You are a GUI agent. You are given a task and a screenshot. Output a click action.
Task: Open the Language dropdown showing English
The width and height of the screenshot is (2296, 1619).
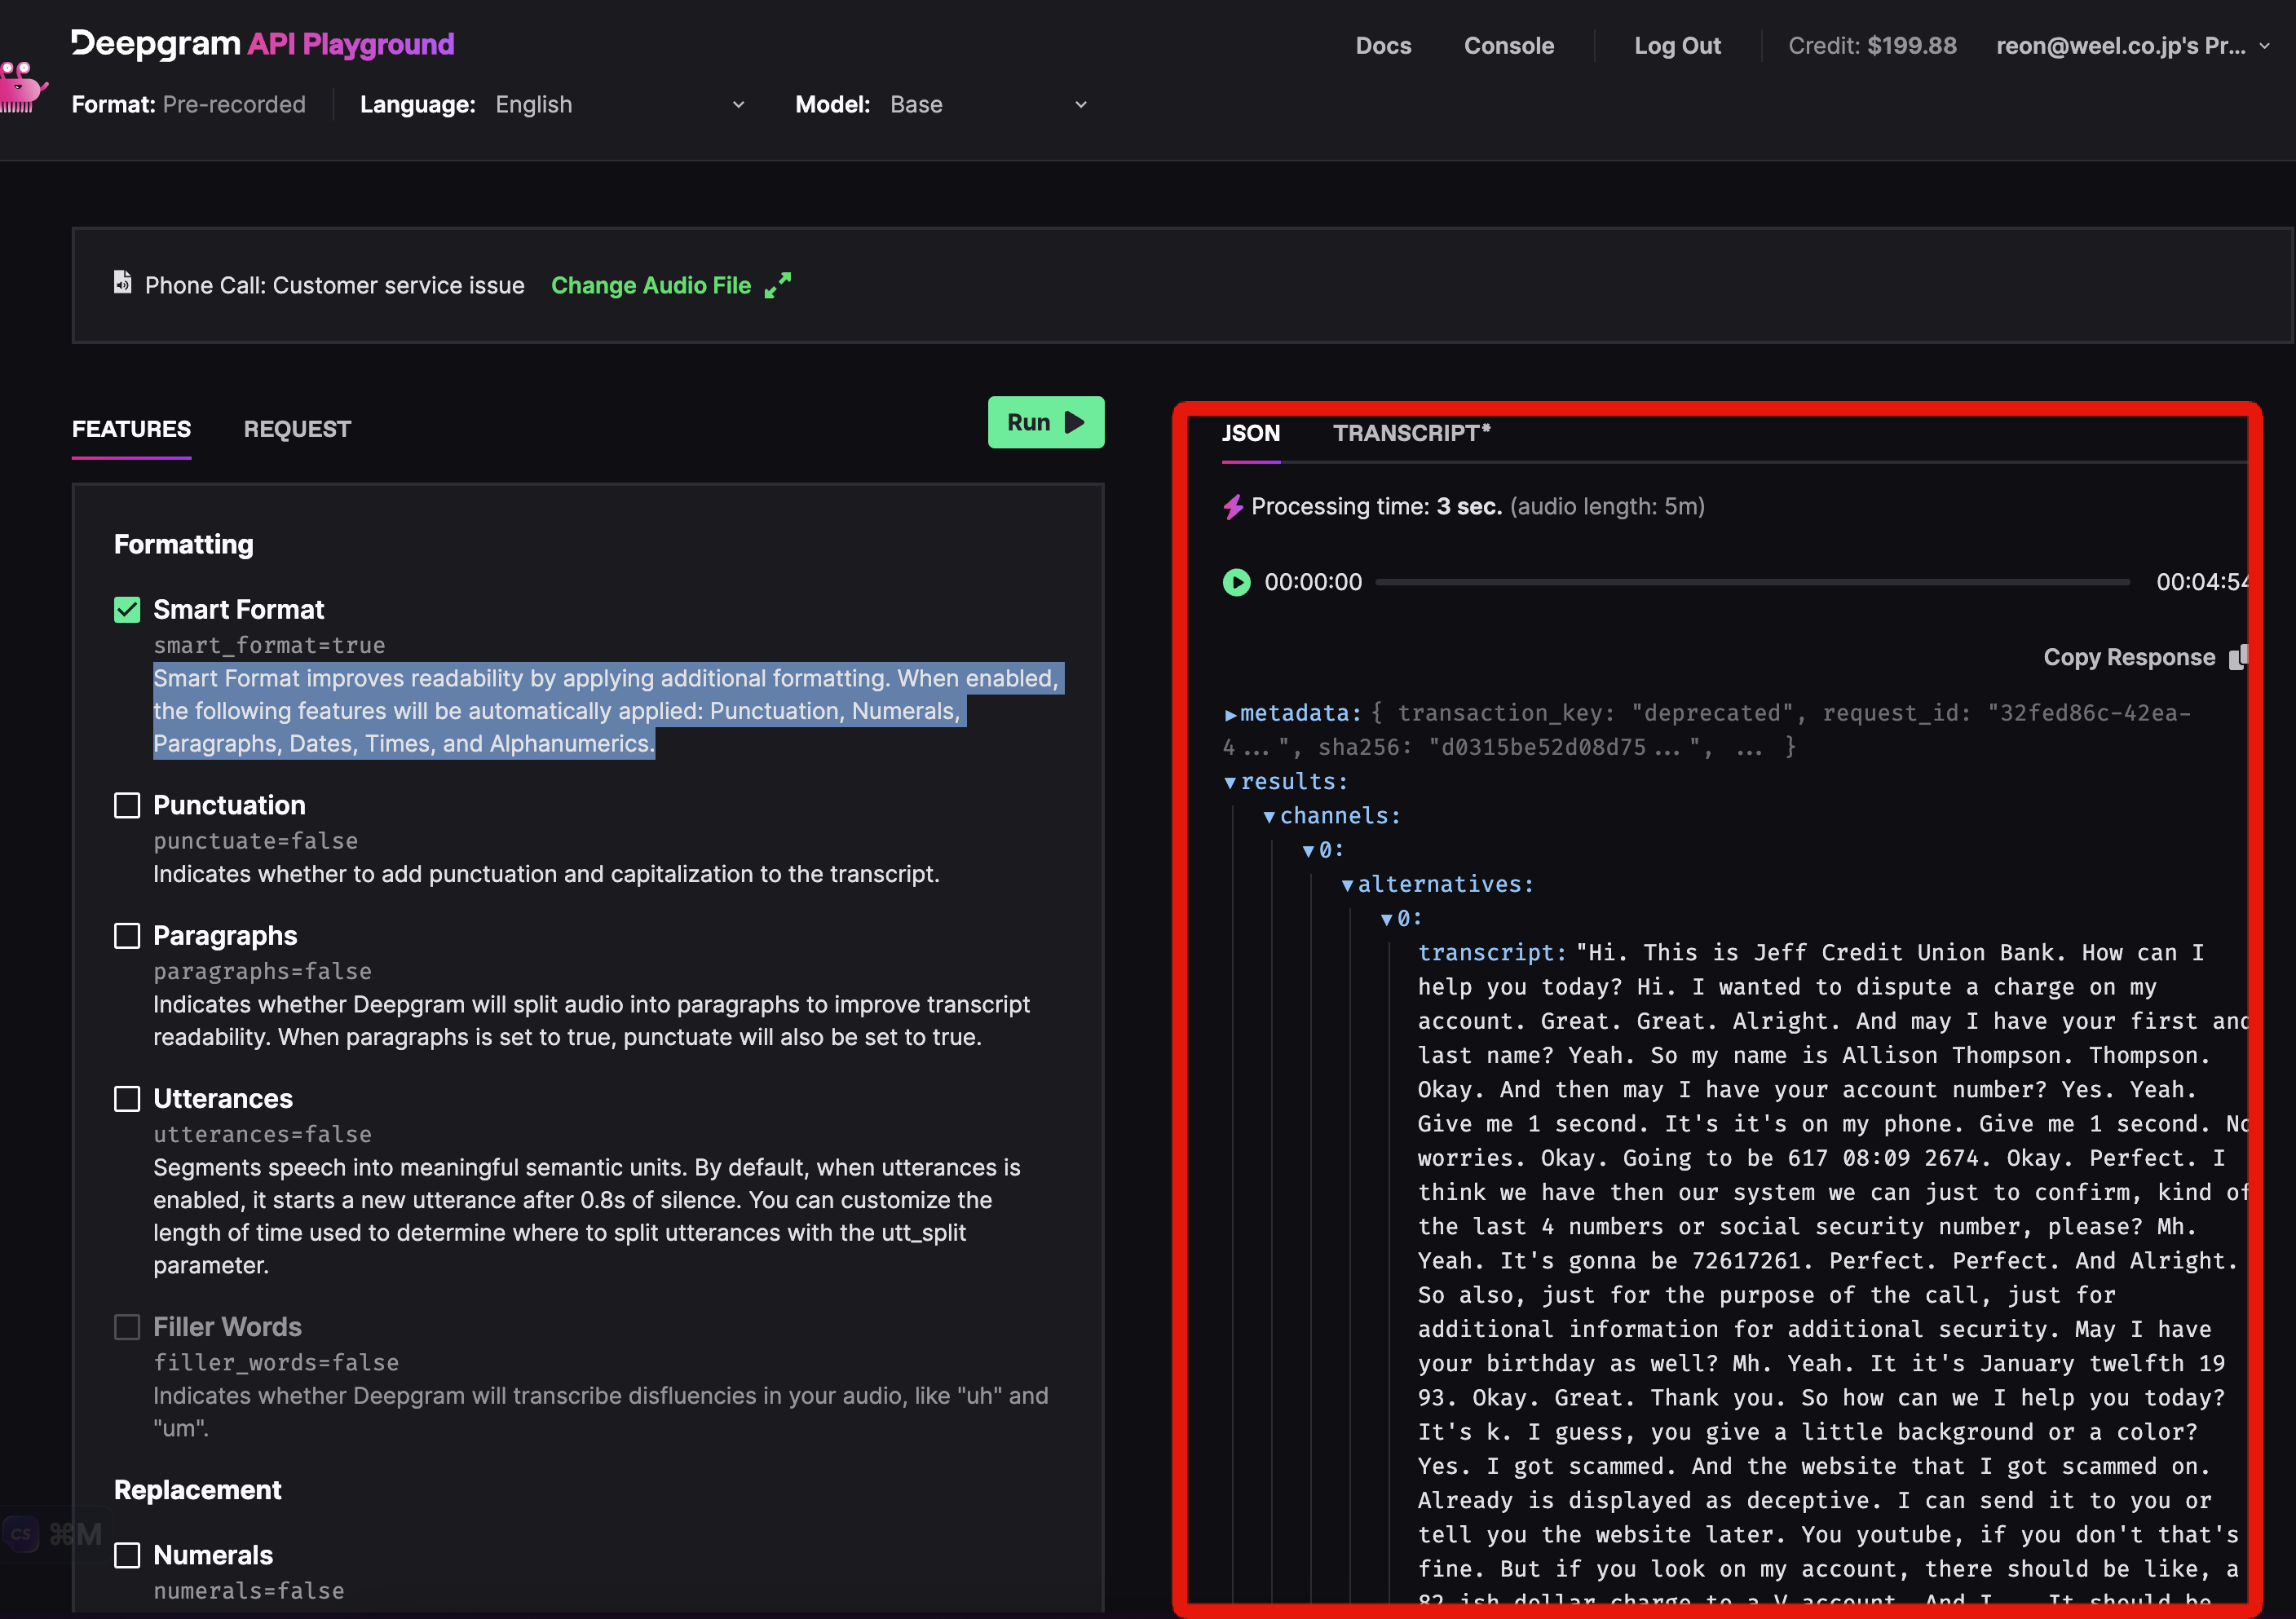[620, 105]
